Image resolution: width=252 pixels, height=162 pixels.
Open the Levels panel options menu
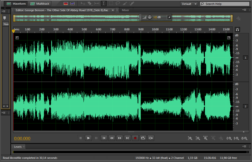(244, 146)
